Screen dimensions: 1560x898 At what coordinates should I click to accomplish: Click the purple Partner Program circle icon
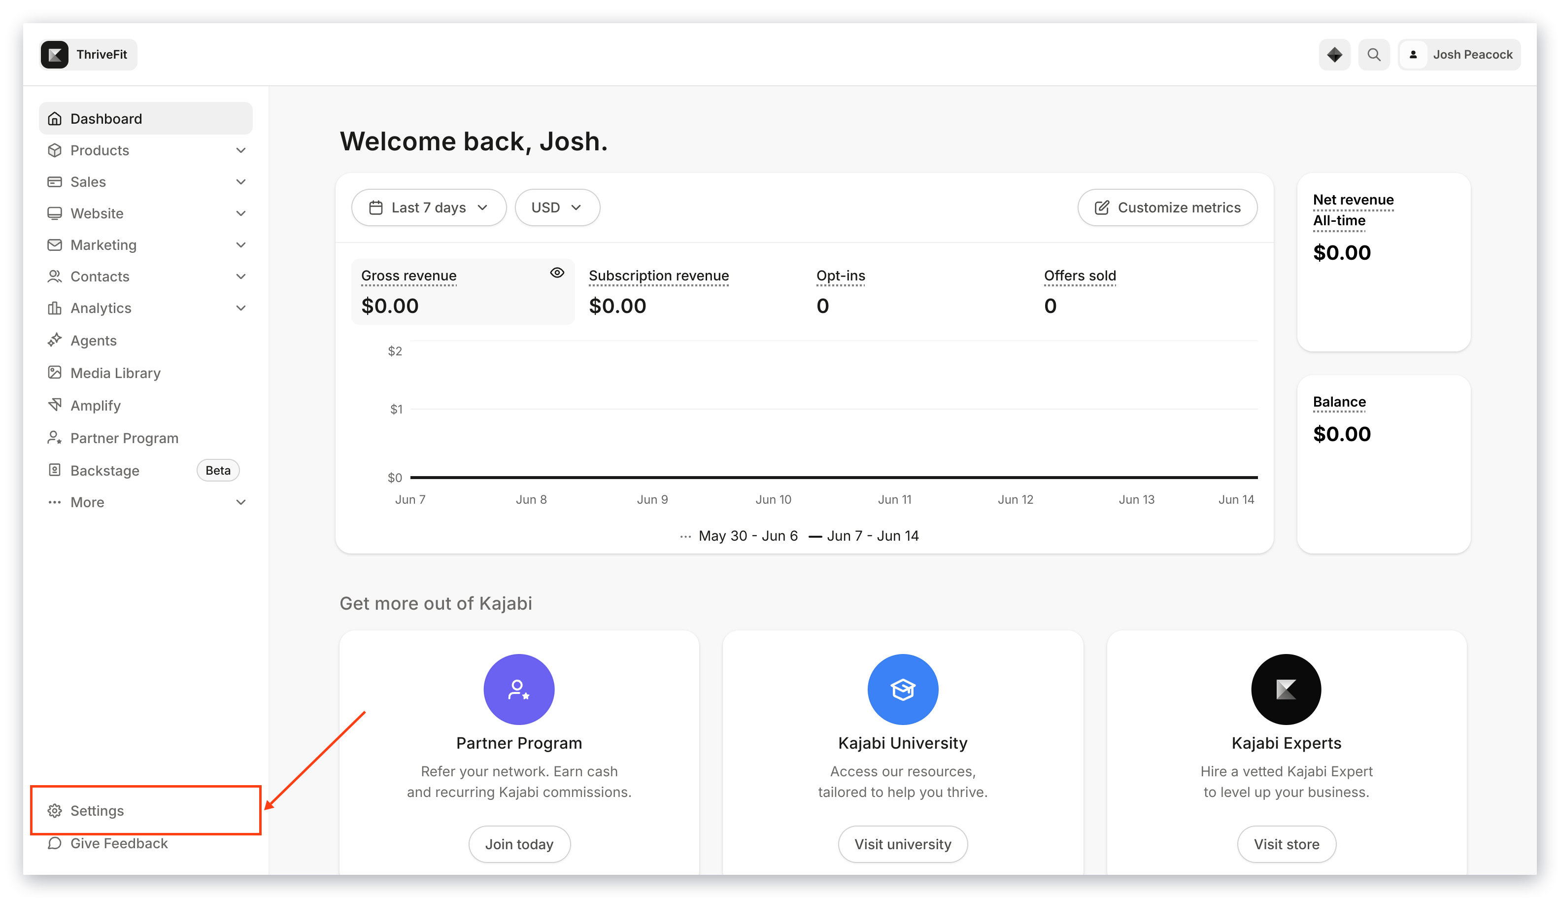[518, 689]
